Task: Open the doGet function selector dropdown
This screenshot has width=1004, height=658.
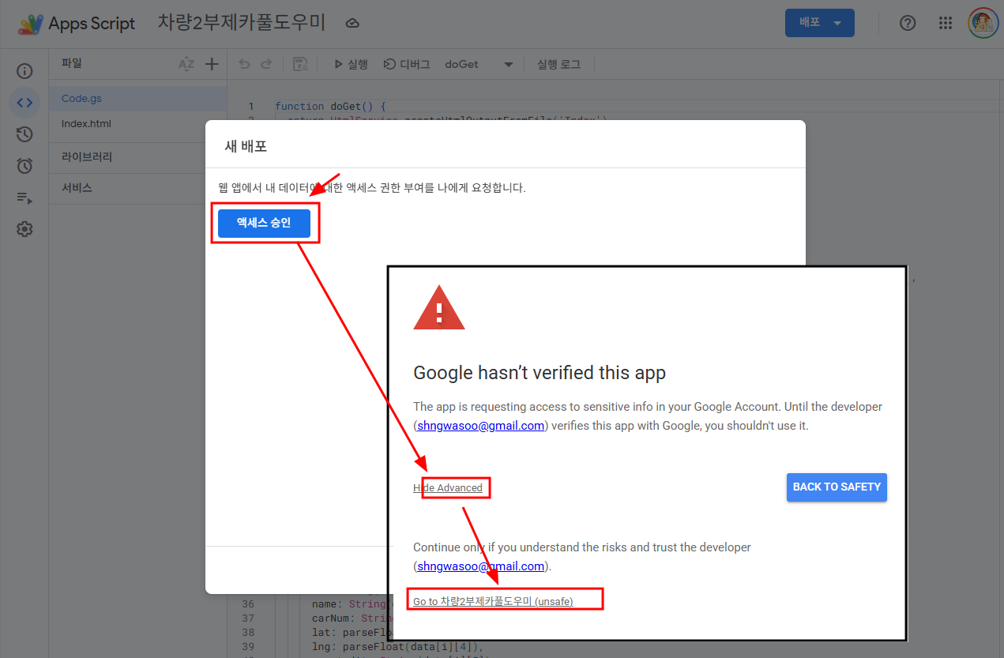Action: [479, 64]
